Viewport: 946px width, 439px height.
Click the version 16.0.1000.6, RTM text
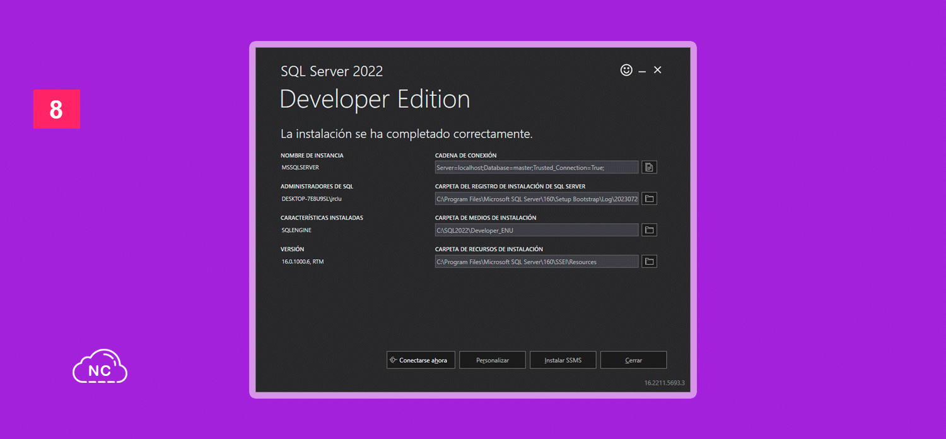(x=303, y=261)
